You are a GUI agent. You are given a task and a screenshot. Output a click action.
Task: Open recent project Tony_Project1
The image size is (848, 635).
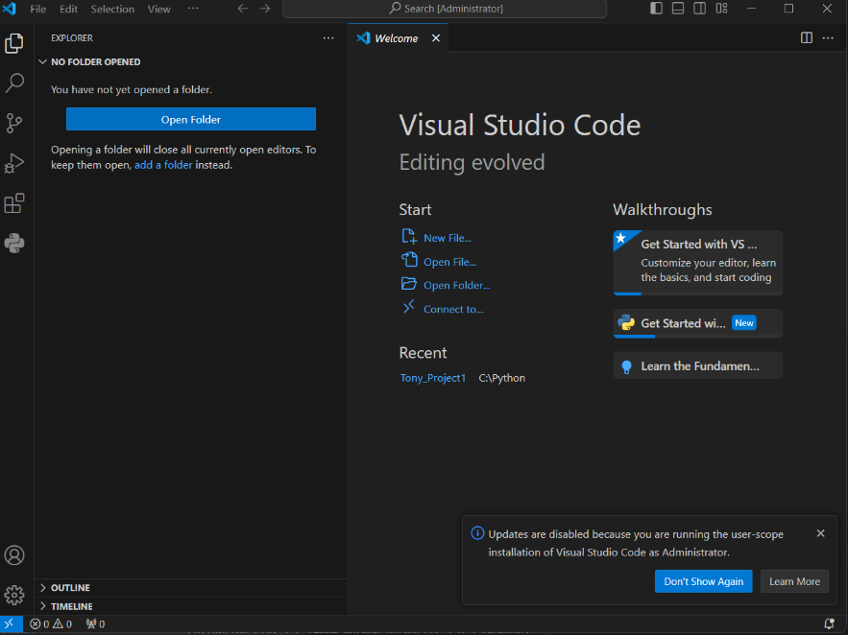click(x=433, y=378)
